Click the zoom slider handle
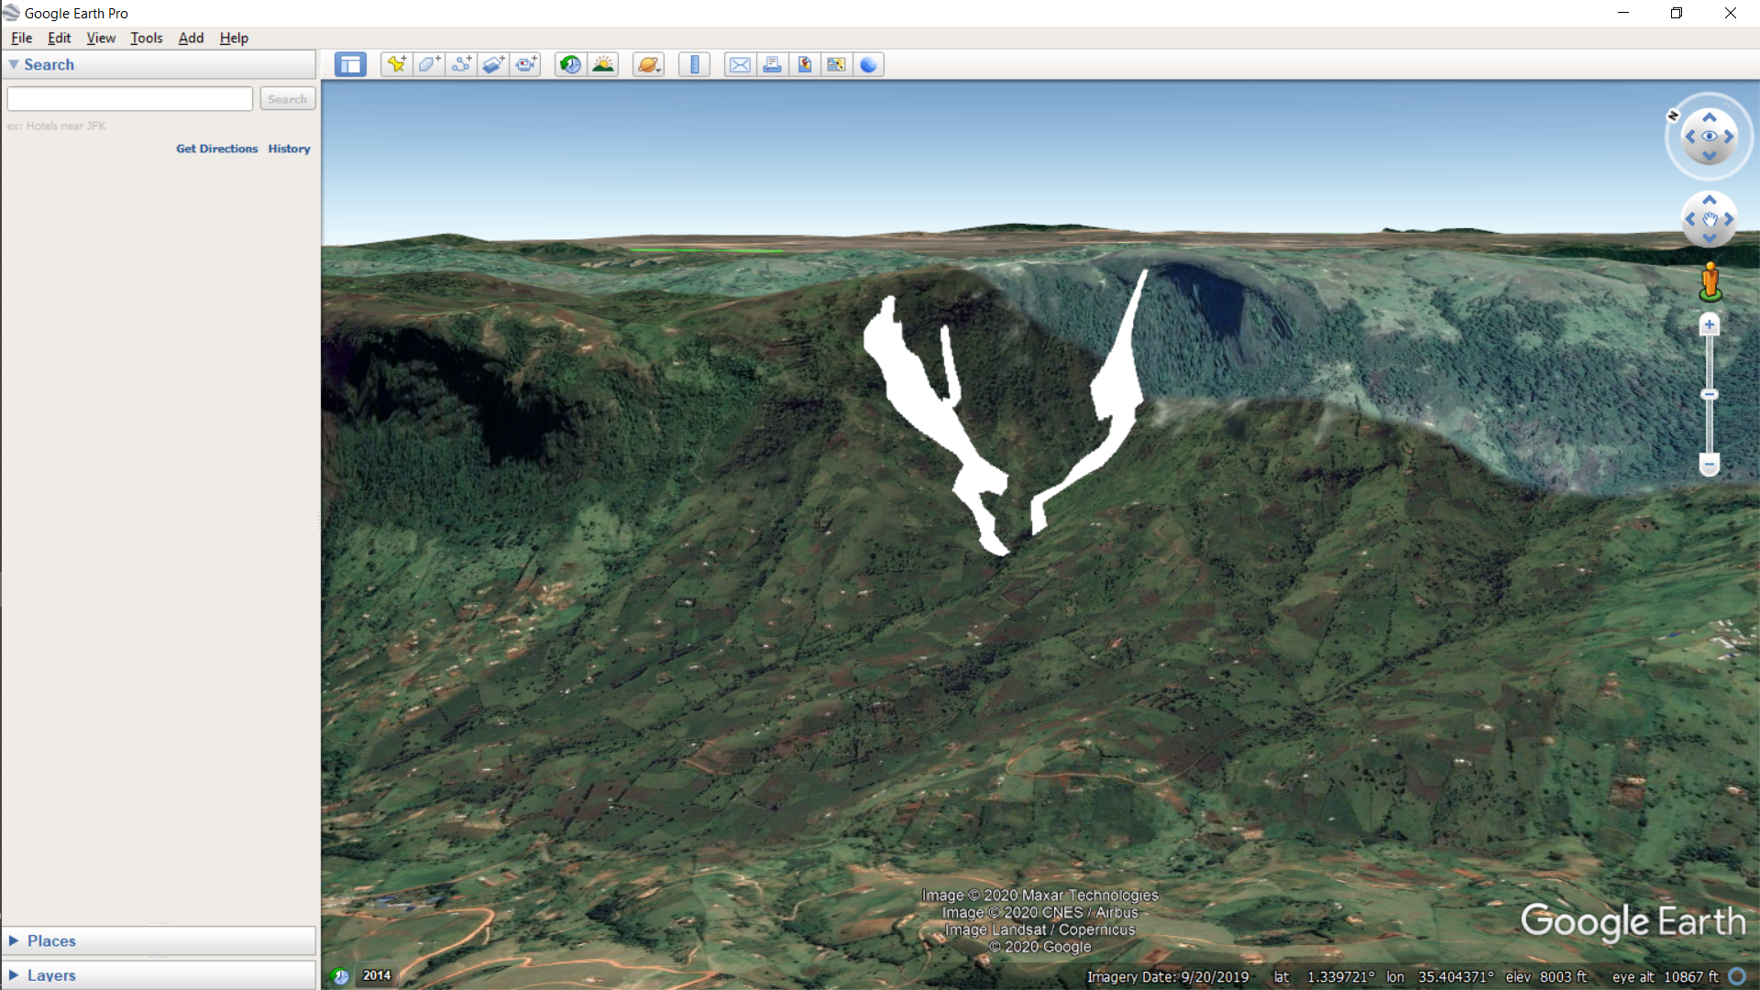 [1709, 395]
